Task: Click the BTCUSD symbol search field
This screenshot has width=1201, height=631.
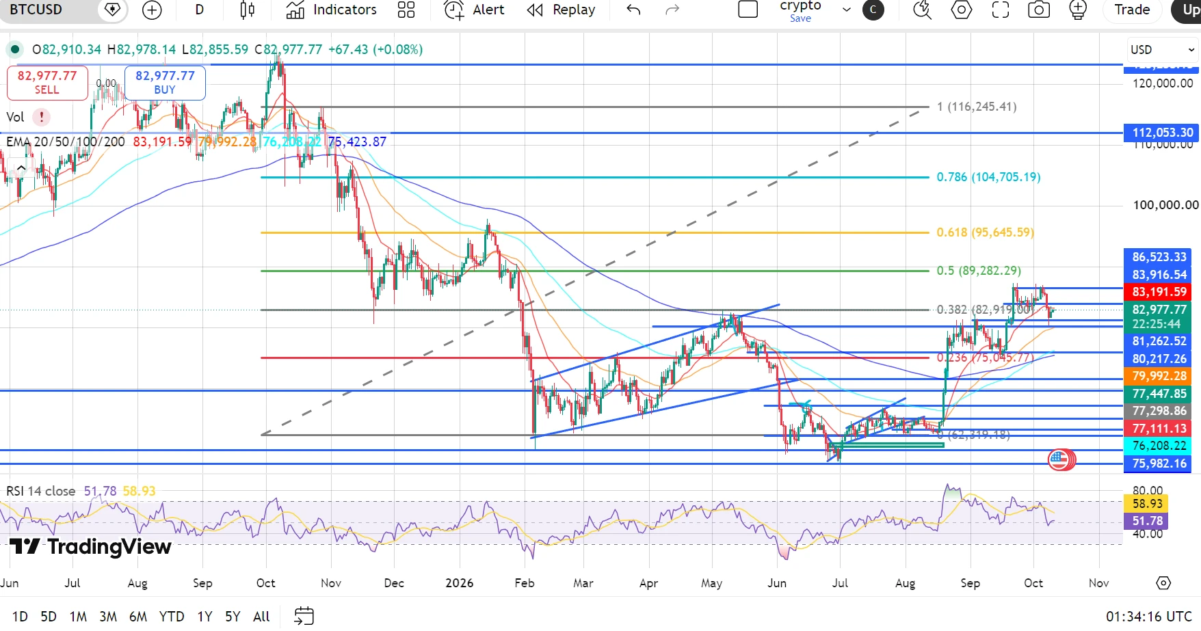Action: click(x=48, y=10)
